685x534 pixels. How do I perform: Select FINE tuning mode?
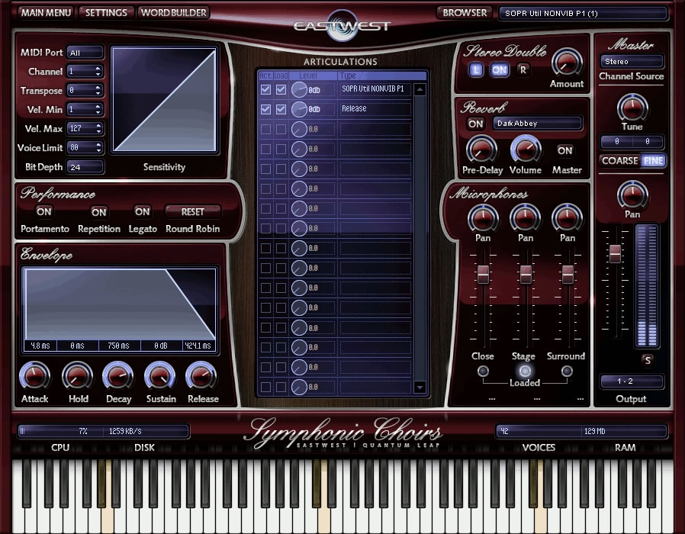click(653, 161)
